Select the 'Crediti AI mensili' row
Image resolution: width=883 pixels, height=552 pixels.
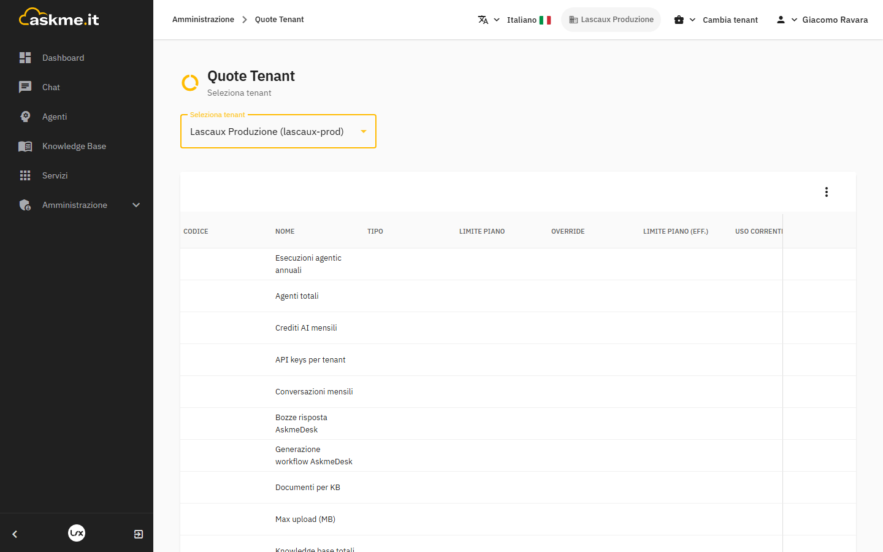click(518, 328)
